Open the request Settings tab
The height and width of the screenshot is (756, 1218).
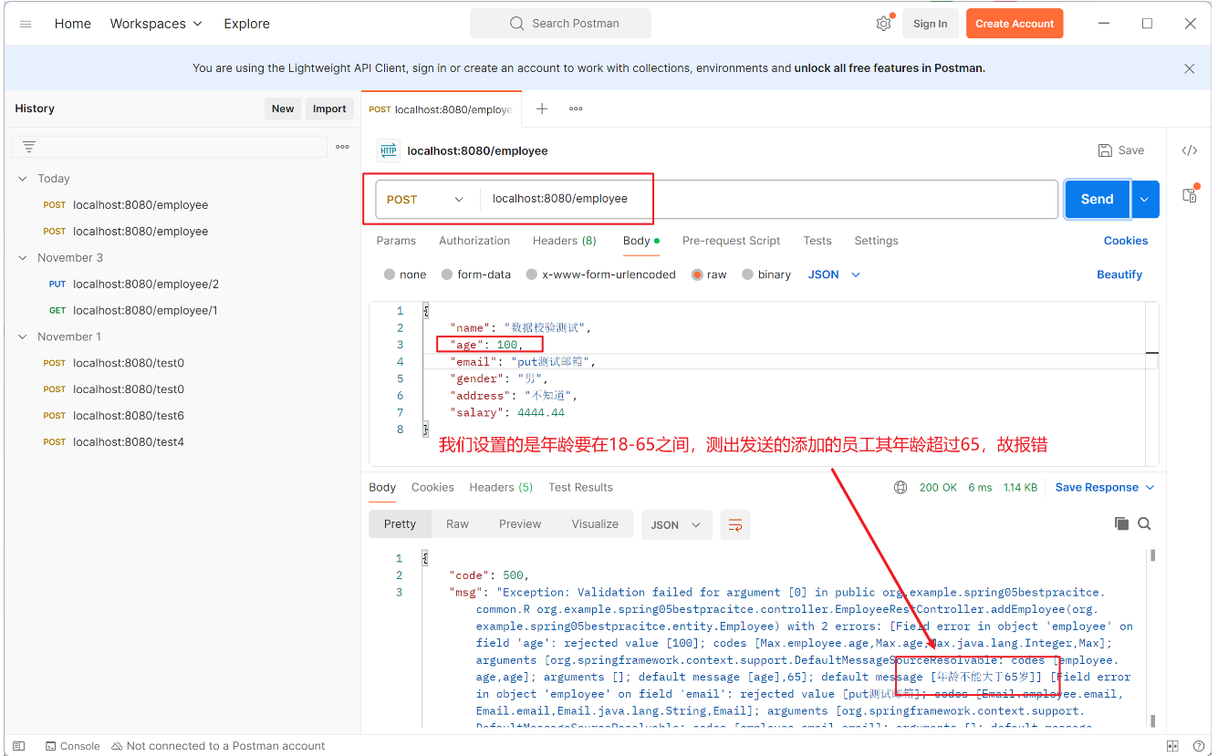(876, 241)
